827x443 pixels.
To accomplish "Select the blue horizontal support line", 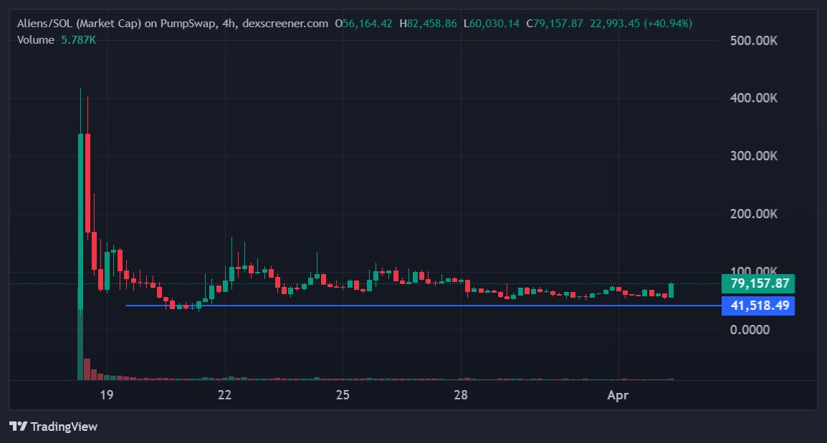I will (x=422, y=306).
